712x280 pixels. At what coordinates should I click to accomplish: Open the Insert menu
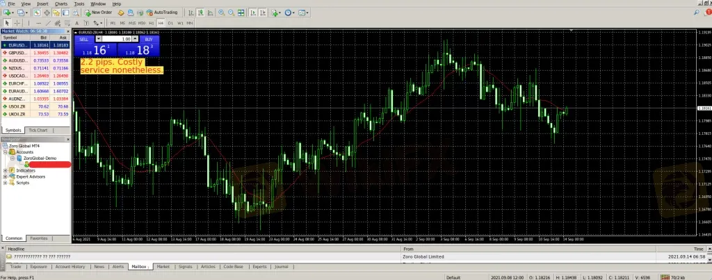[x=42, y=3]
